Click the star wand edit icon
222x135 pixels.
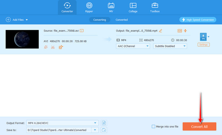[46, 47]
